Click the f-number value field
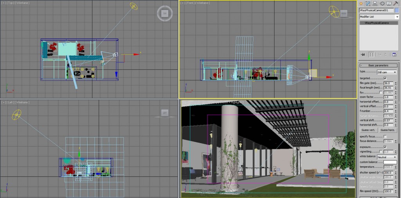This screenshot has height=198, width=401. (388, 111)
